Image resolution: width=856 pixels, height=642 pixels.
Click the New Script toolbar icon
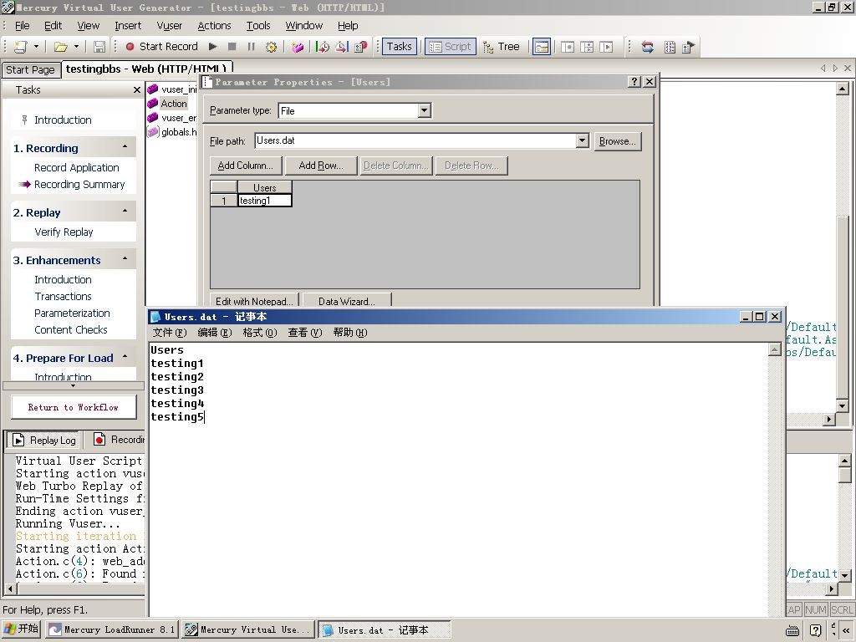click(x=21, y=47)
